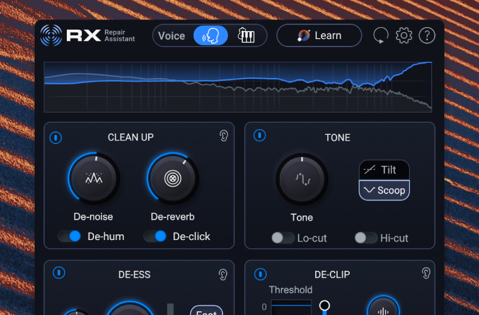Viewport: 479px width, 315px height.
Task: Click the frequency spectrum display
Action: [238, 87]
